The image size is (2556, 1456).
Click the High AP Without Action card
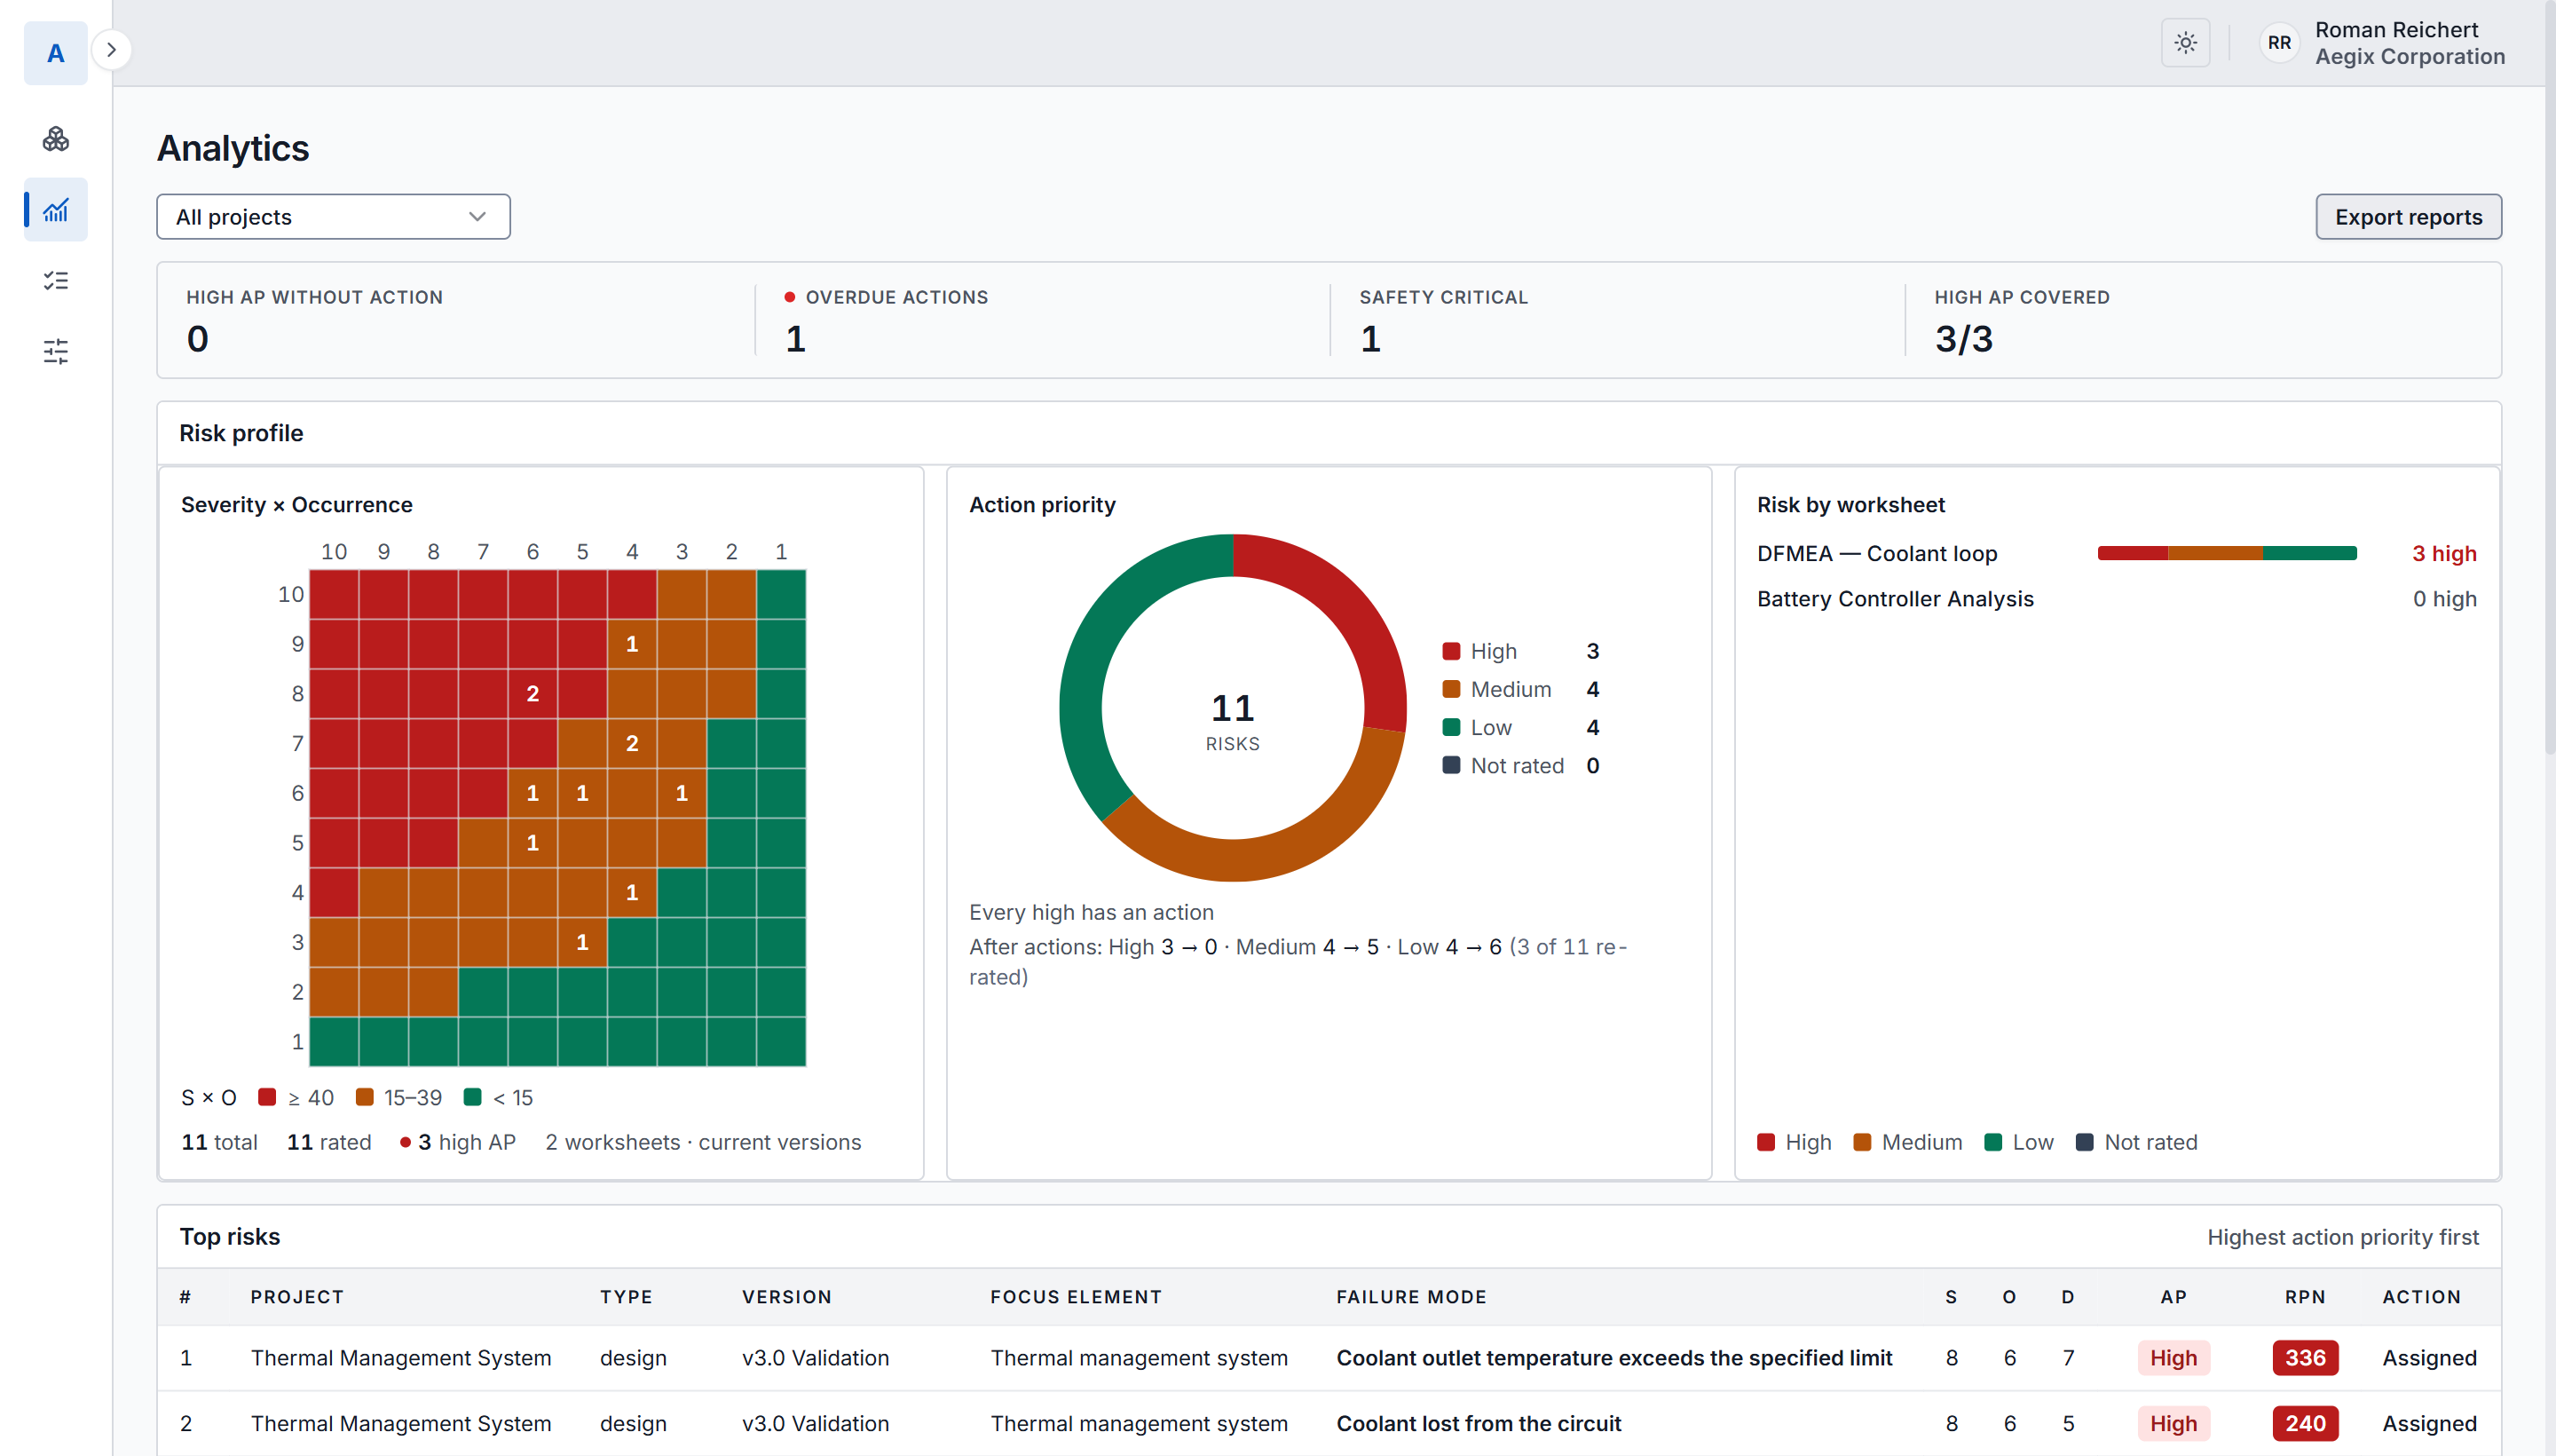456,321
